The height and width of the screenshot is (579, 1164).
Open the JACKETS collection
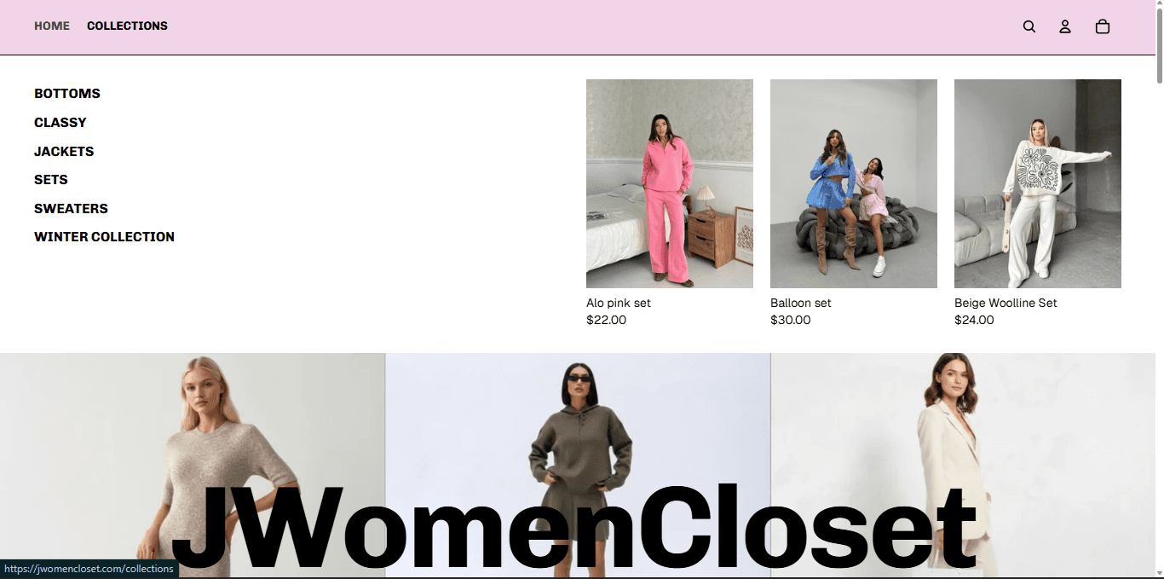tap(64, 152)
